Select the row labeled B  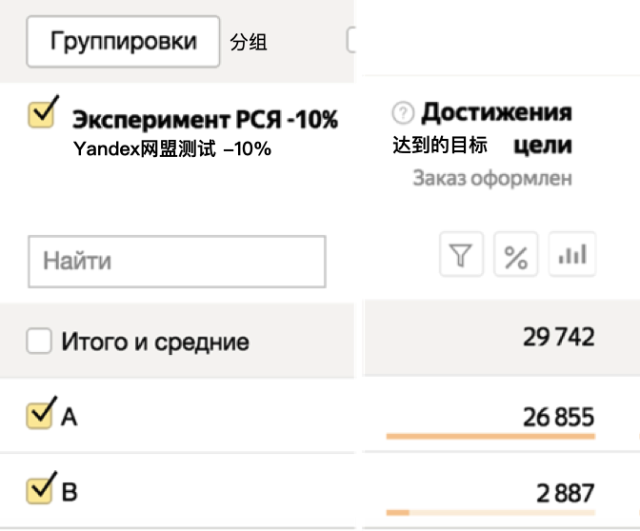pos(70,492)
